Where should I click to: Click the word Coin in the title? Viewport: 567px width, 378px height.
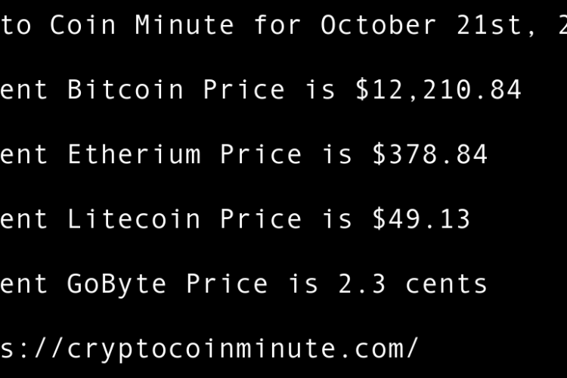[83, 26]
